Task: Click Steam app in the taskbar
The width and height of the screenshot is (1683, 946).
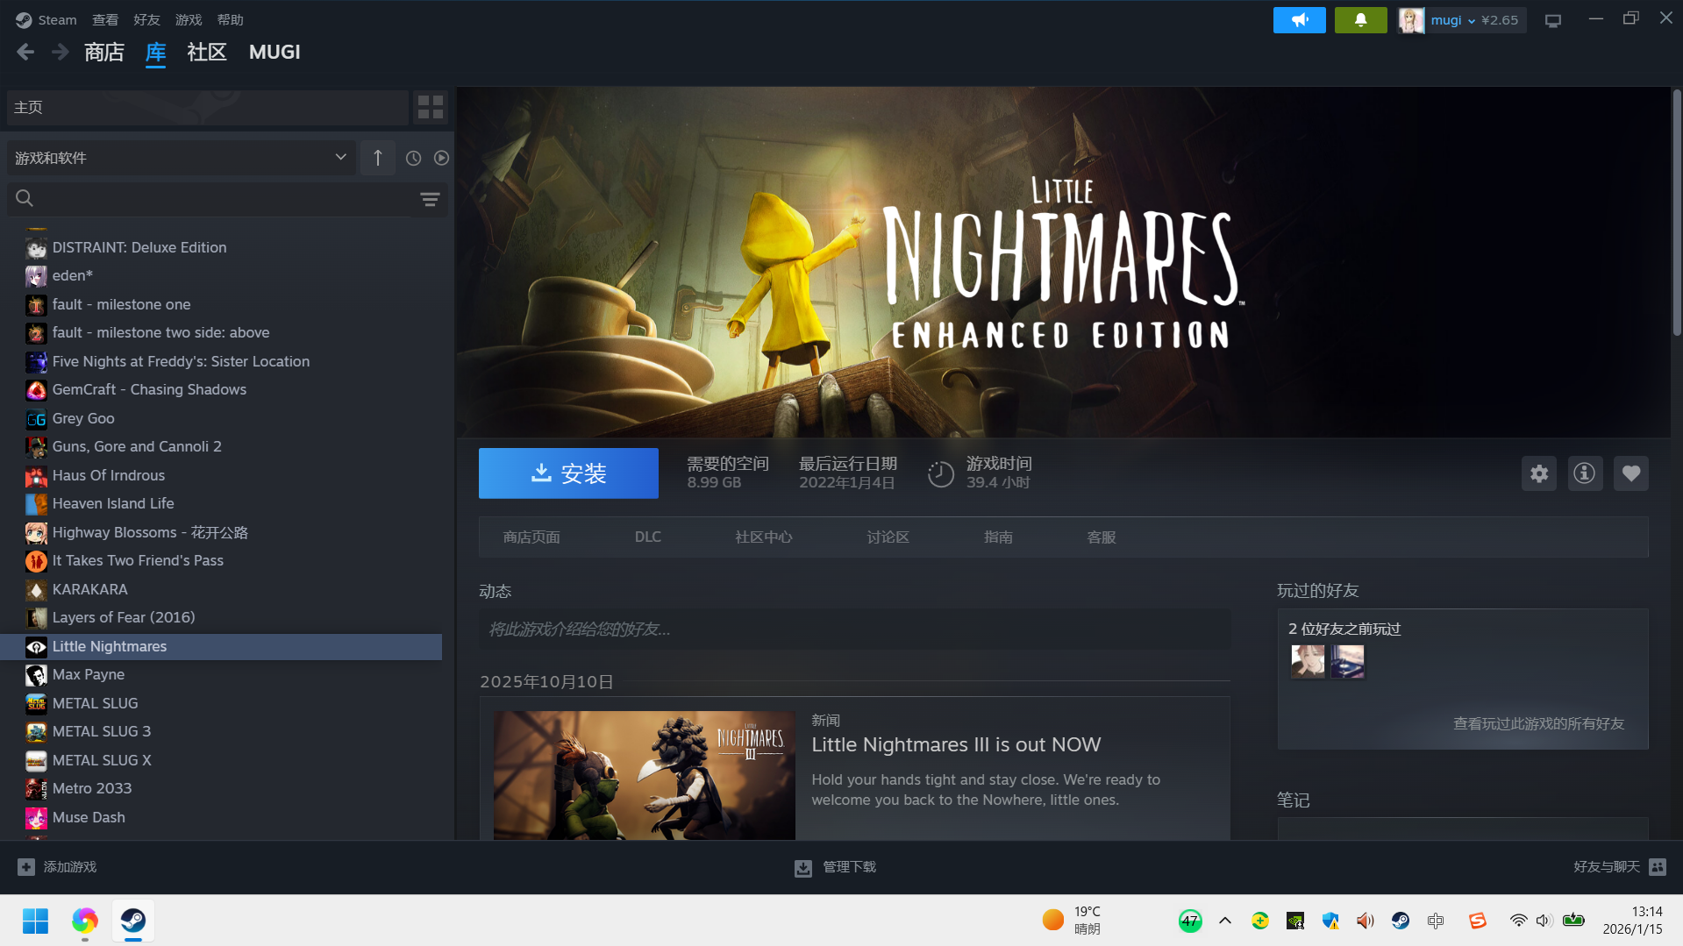Action: 133,921
